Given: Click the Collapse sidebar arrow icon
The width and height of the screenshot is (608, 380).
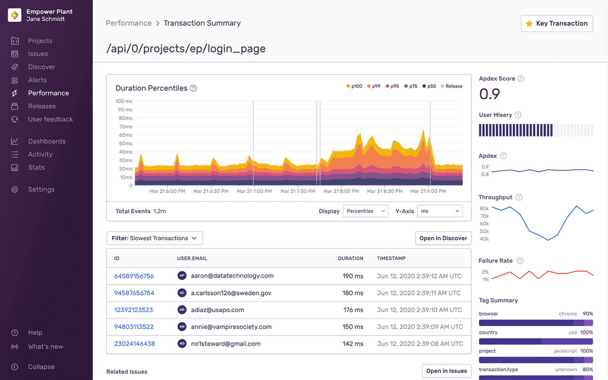Looking at the screenshot, I should (x=15, y=367).
